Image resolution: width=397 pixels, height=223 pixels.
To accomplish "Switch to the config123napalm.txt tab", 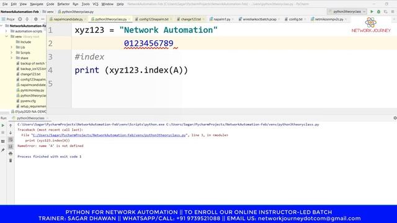I will click(154, 19).
